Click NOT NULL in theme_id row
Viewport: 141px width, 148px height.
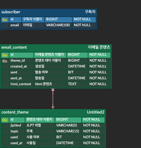click(99, 61)
